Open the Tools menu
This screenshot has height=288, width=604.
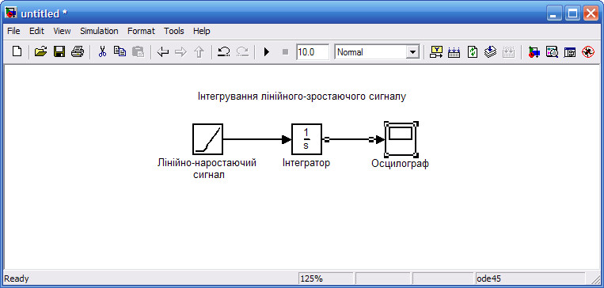pos(173,31)
